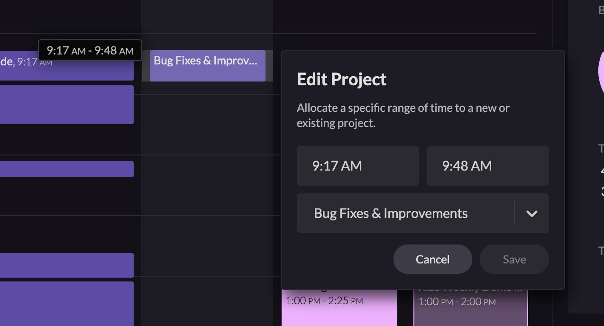Image resolution: width=604 pixels, height=326 pixels.
Task: Expand the project chevron arrow
Action: [532, 213]
